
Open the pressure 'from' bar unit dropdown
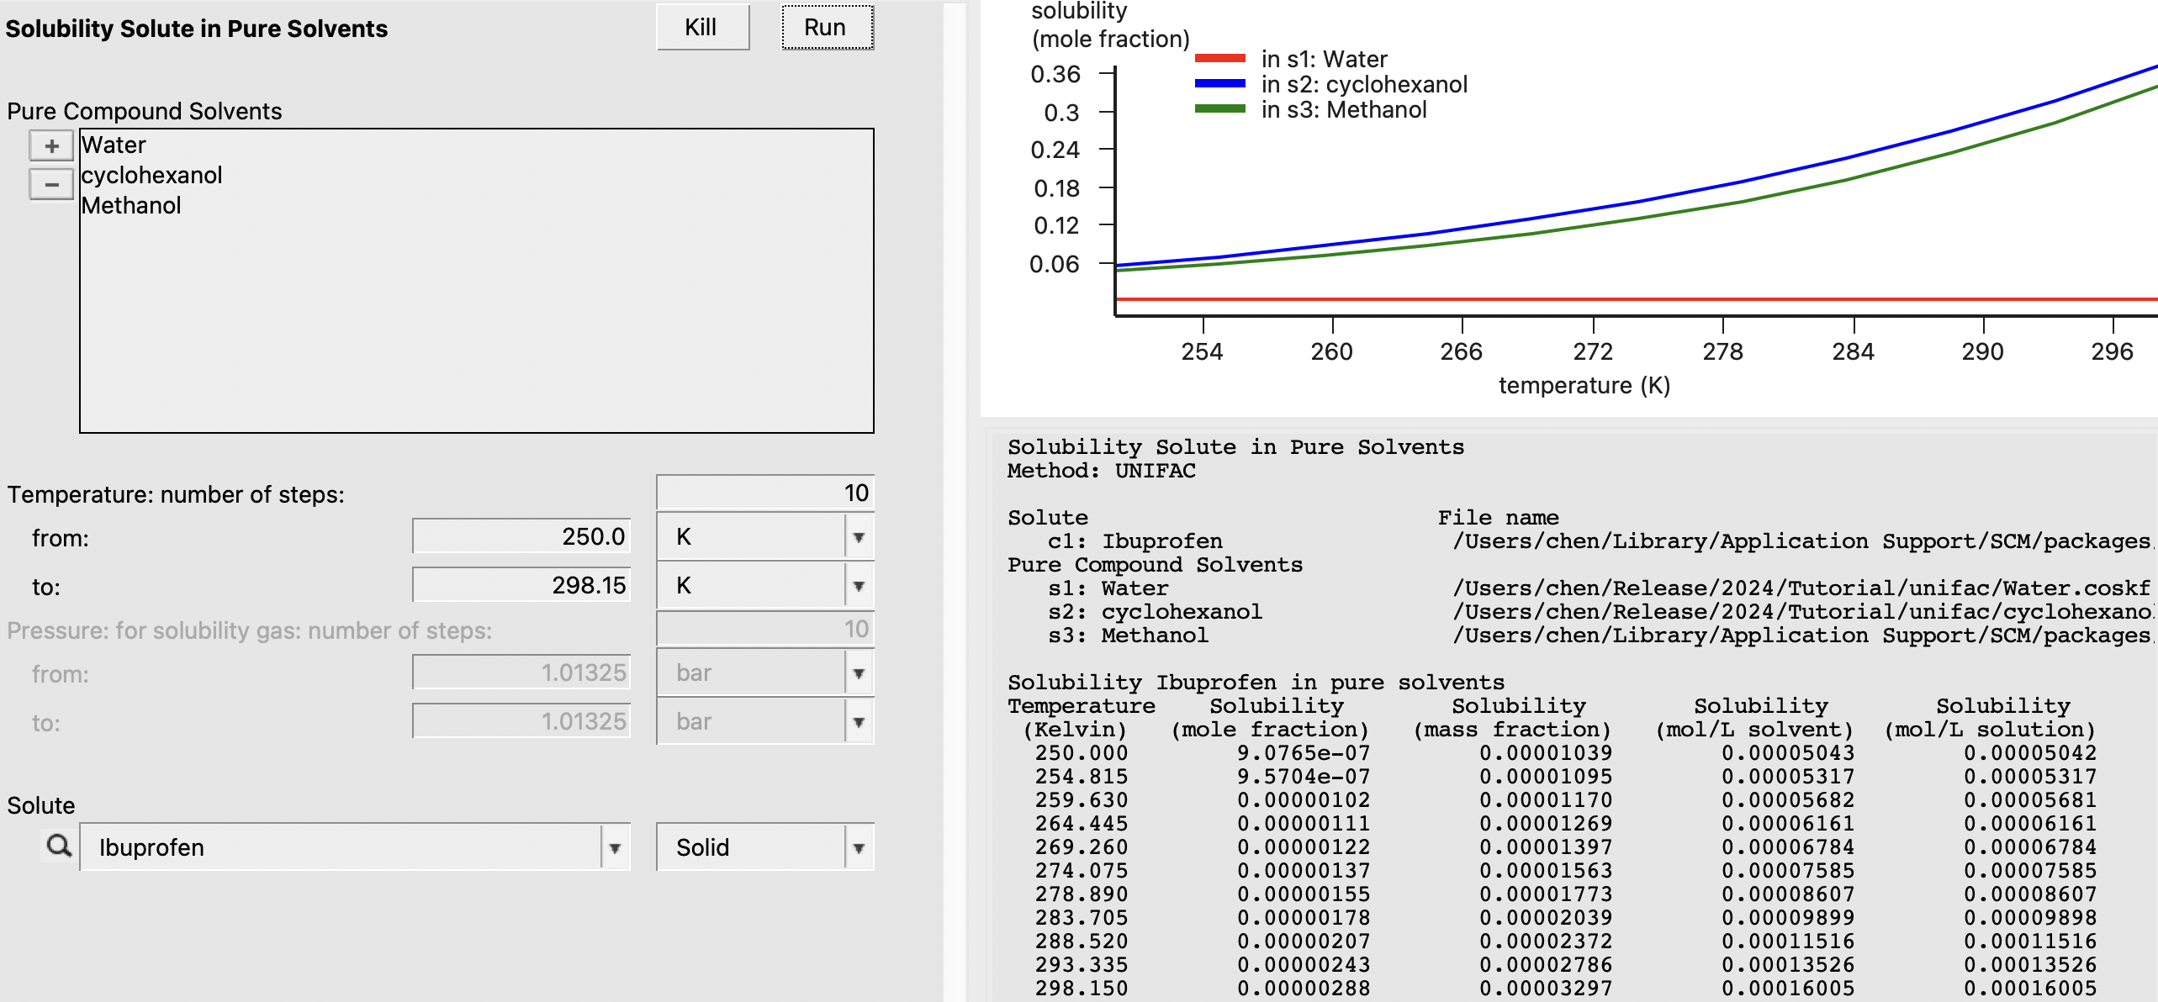coord(858,673)
